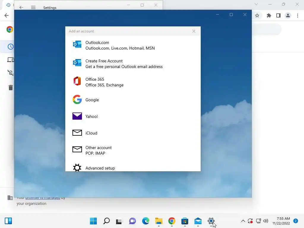
Task: Select the iCloud envelope icon
Action: [x=77, y=133]
